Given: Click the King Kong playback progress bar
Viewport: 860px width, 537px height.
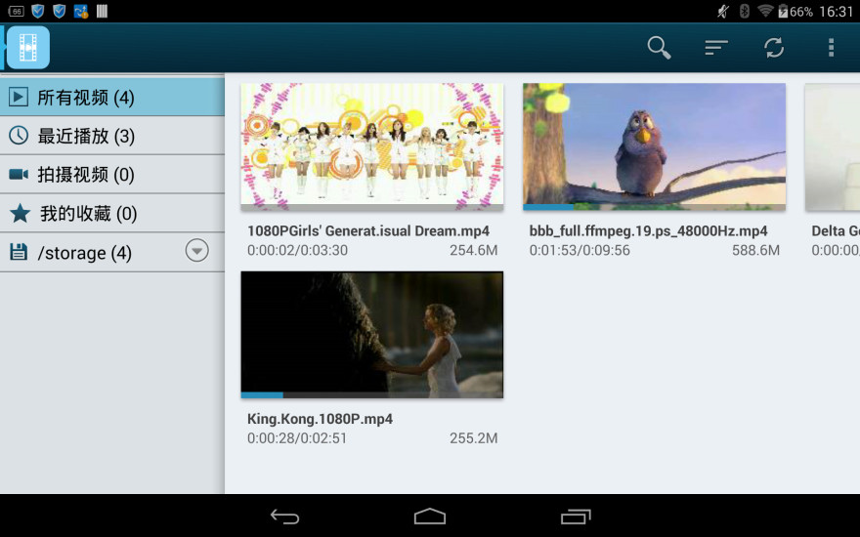Looking at the screenshot, I should point(371,394).
